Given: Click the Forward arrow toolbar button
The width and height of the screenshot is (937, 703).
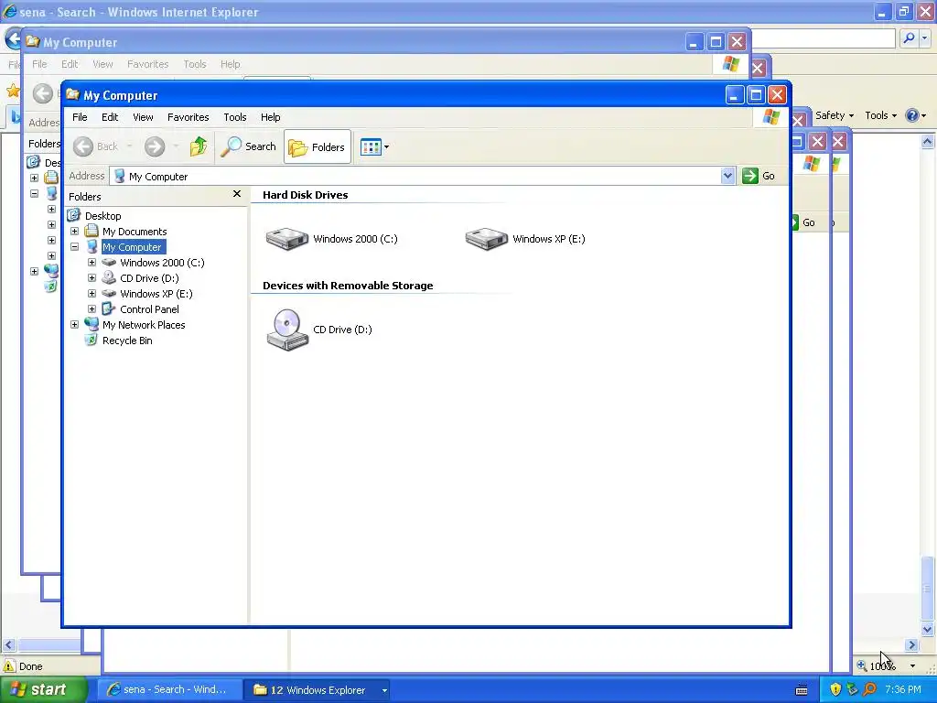Looking at the screenshot, I should [155, 146].
